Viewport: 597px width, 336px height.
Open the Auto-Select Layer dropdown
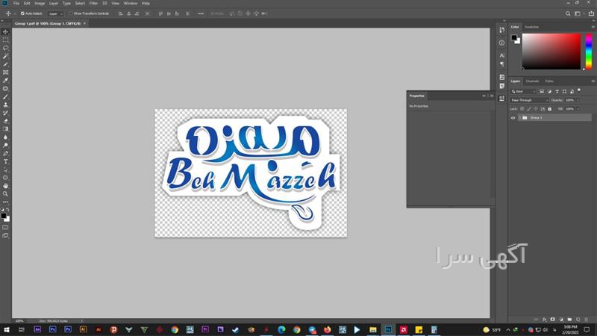click(55, 13)
